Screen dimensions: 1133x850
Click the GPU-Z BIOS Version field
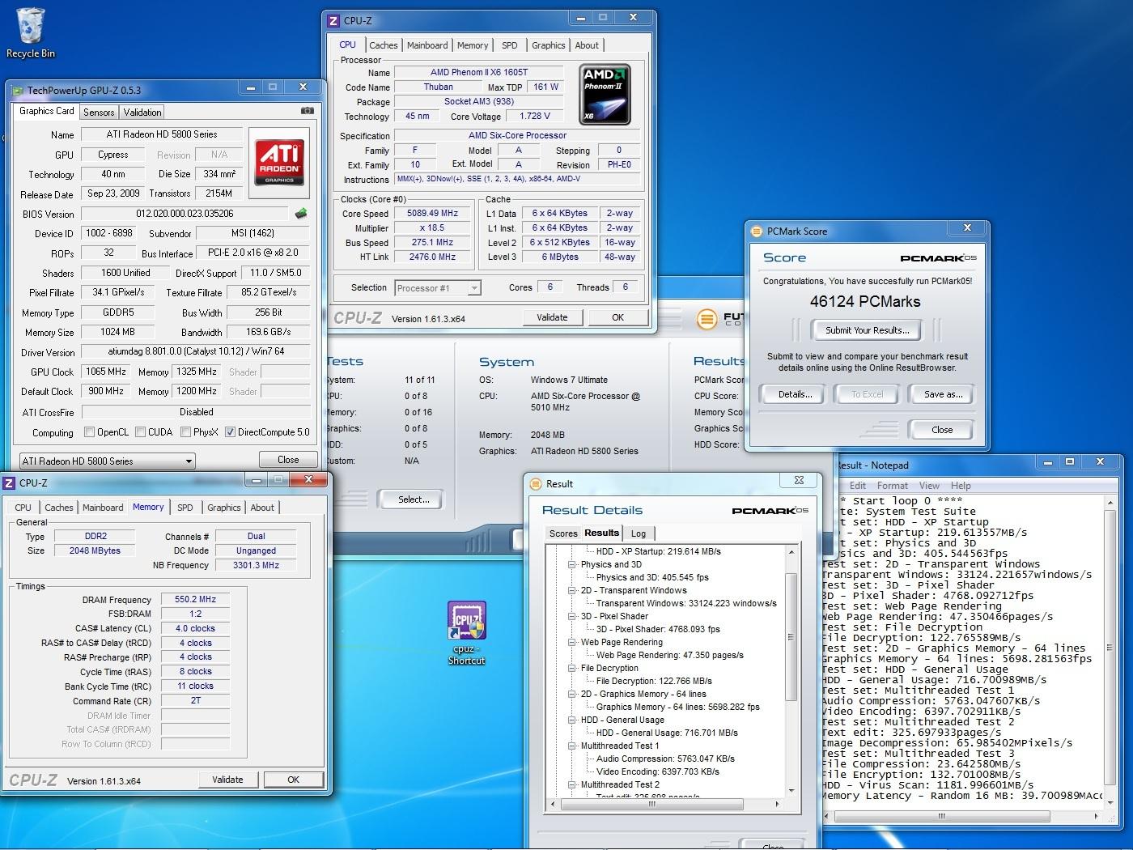pyautogui.click(x=185, y=214)
